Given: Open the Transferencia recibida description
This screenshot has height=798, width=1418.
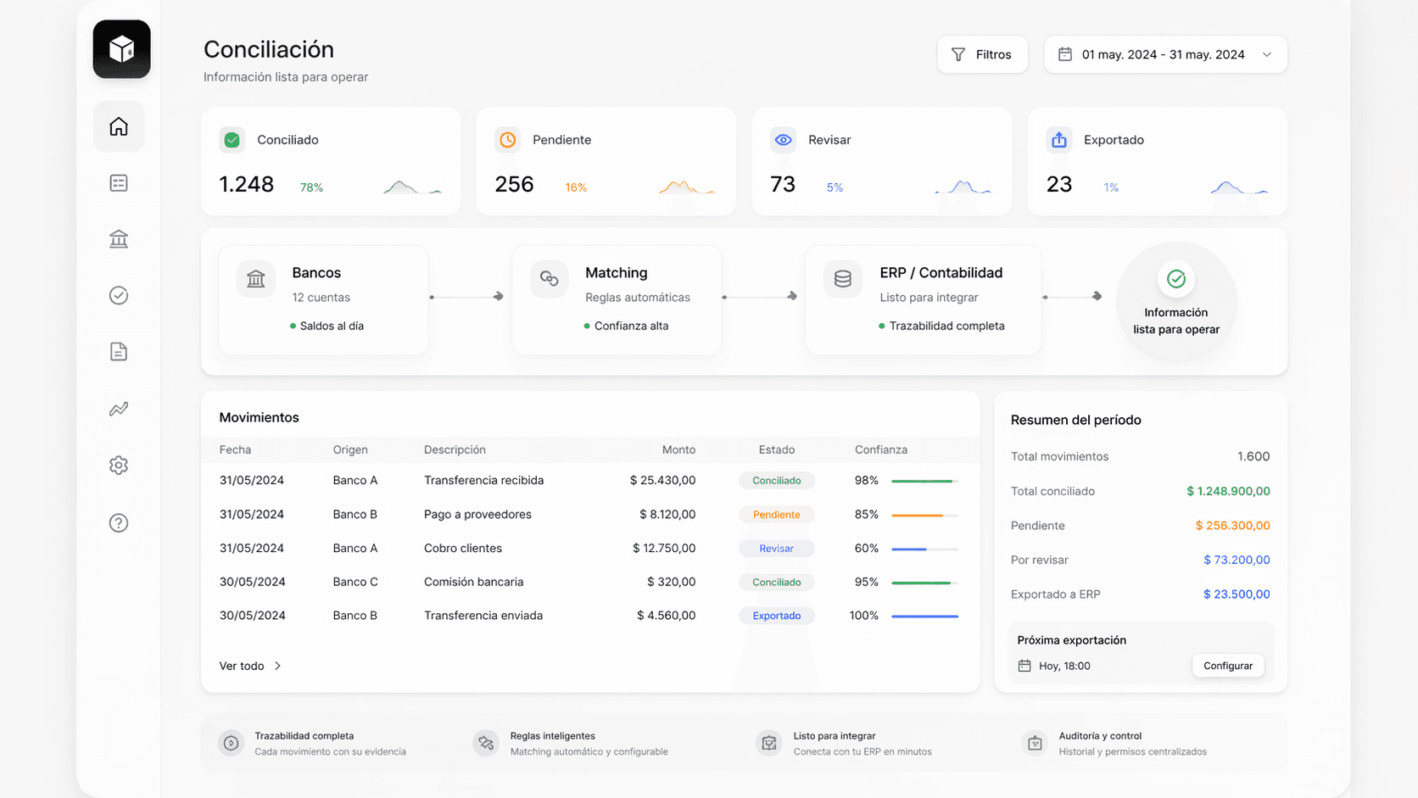Looking at the screenshot, I should point(483,480).
